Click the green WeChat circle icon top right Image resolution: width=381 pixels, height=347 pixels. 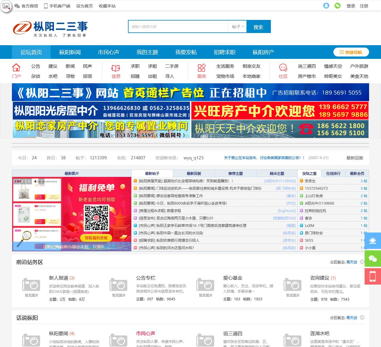pyautogui.click(x=337, y=6)
